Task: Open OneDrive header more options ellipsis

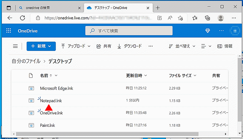Action: pyautogui.click(x=221, y=30)
